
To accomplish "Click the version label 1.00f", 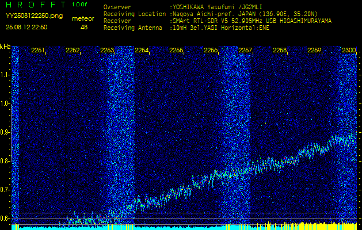I will [x=79, y=5].
